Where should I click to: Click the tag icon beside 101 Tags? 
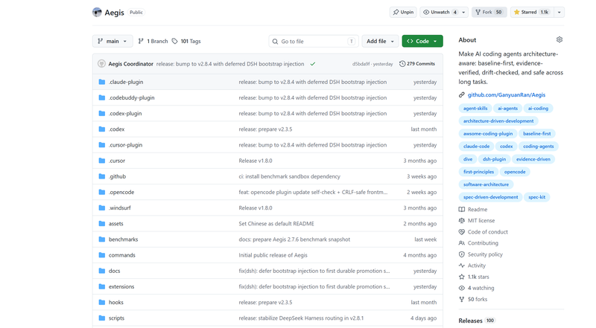click(174, 41)
